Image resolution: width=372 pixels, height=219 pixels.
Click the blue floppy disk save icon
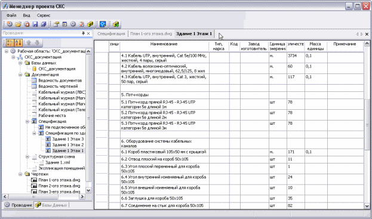[35, 24]
